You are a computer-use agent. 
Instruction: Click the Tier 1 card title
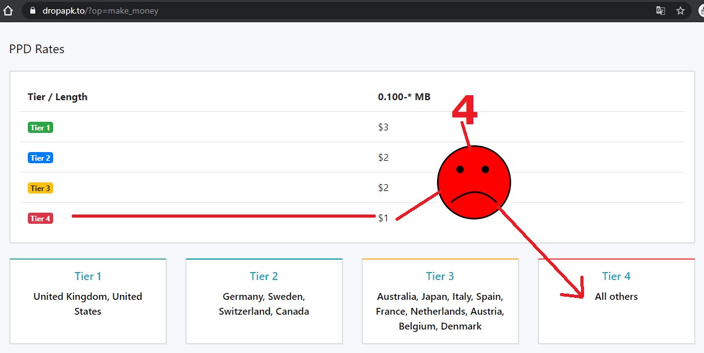(88, 276)
